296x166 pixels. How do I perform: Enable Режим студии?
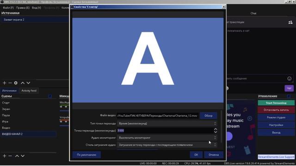pos(276,118)
